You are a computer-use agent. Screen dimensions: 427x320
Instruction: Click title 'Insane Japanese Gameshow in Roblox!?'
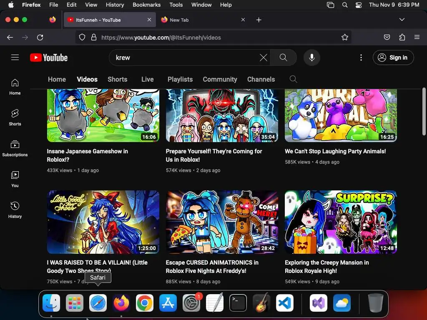click(88, 155)
